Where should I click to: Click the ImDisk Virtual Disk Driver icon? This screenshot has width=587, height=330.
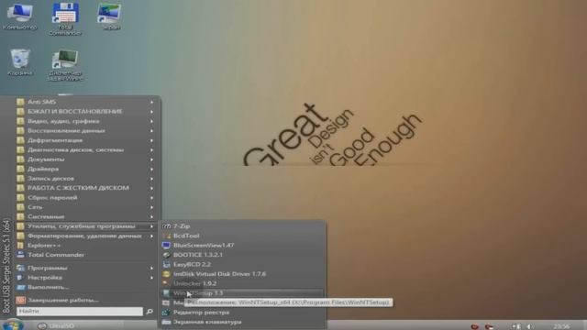[166, 274]
